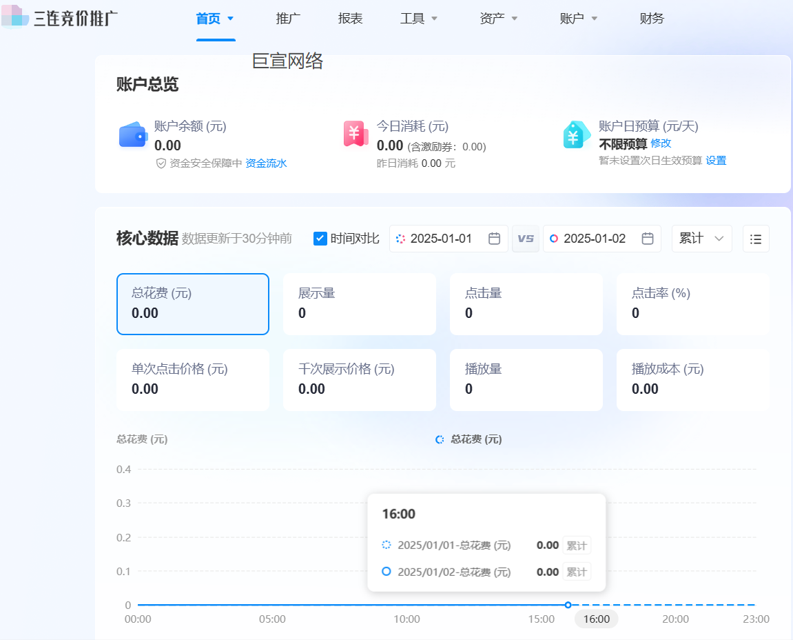Select the 首页 tab label
Image resolution: width=793 pixels, height=640 pixels.
208,19
